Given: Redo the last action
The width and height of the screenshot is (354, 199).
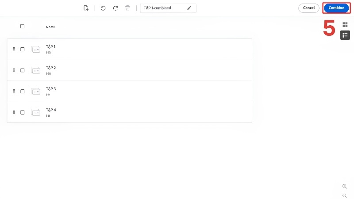Looking at the screenshot, I should click(x=115, y=8).
